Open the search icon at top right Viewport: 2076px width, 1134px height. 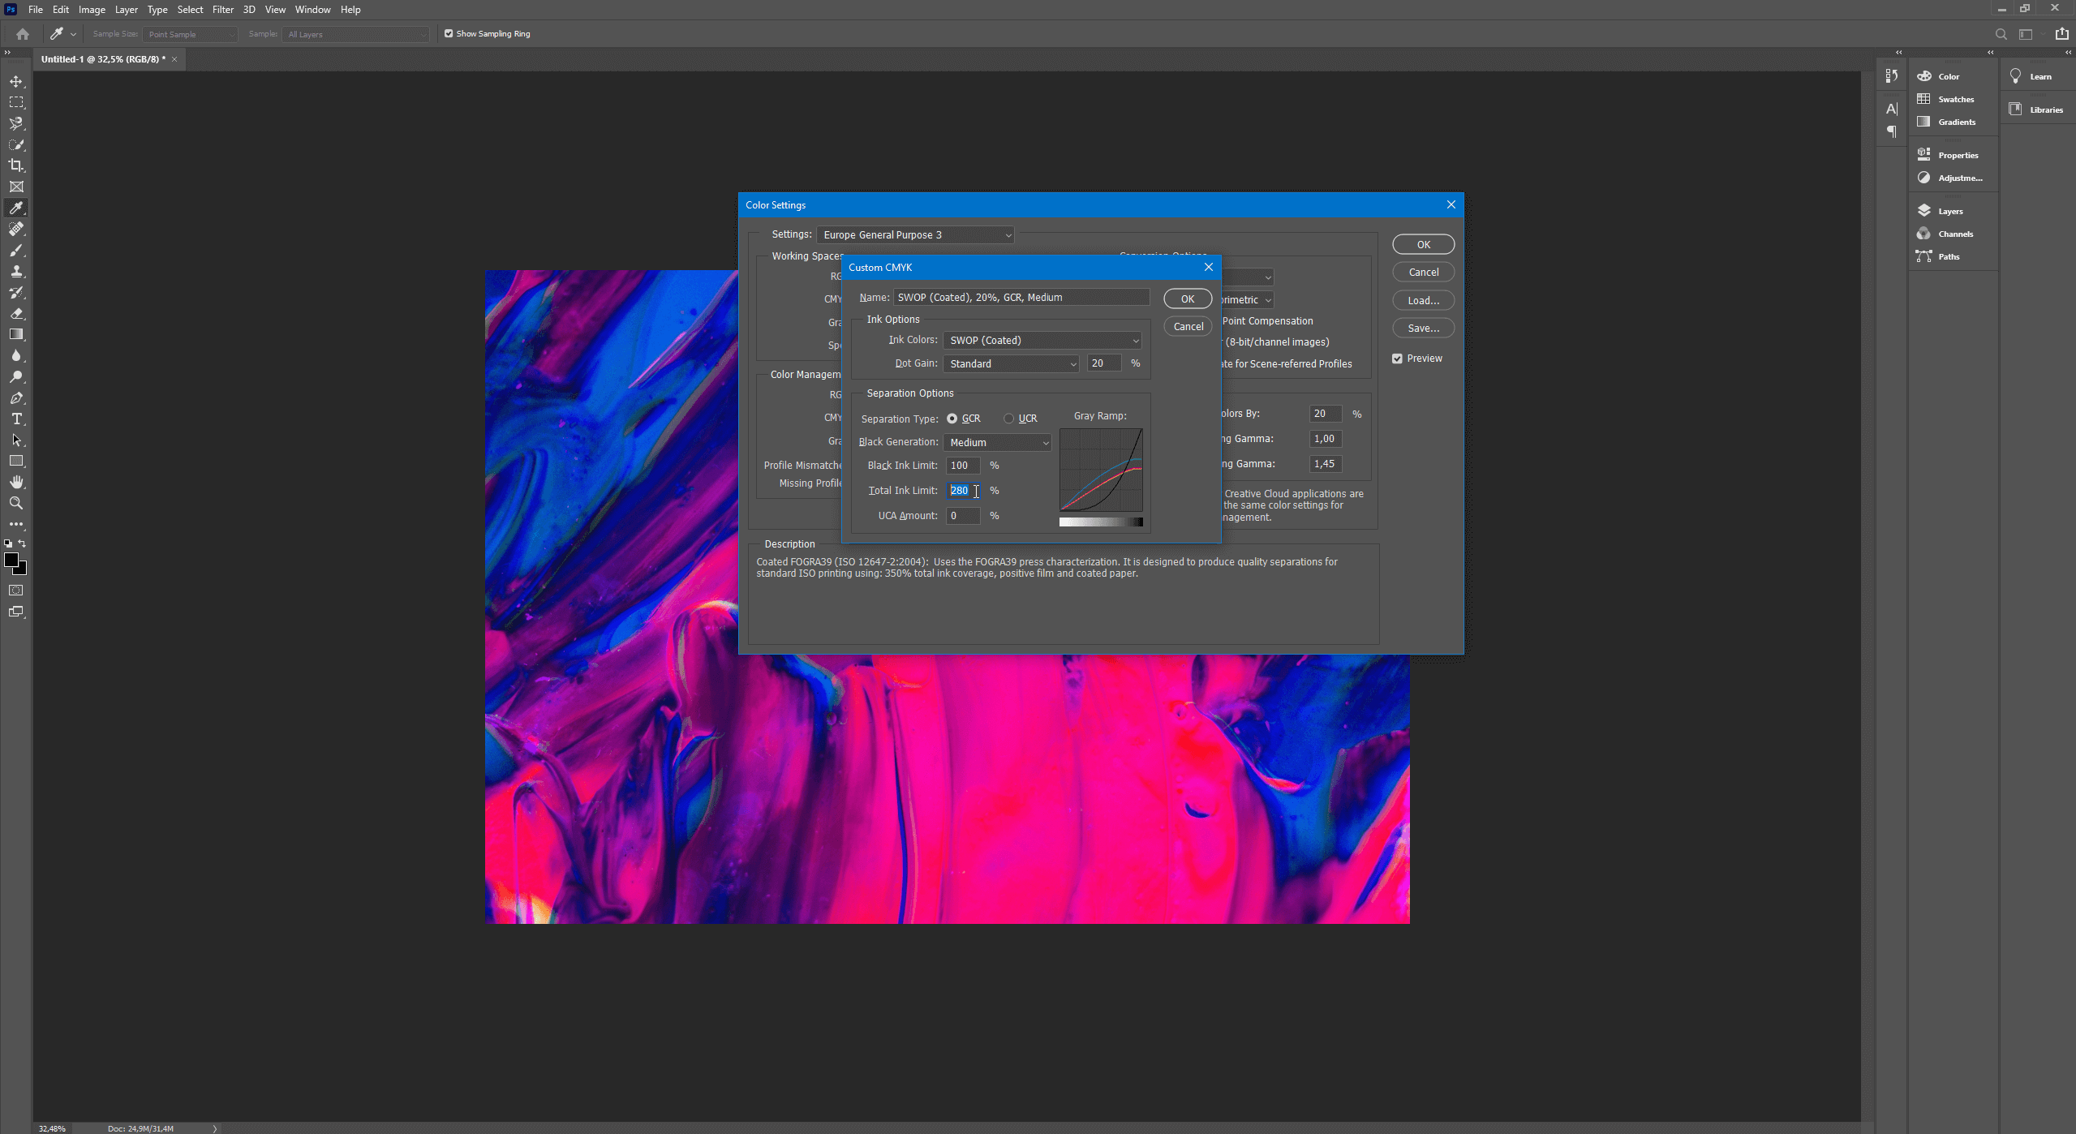2001,34
